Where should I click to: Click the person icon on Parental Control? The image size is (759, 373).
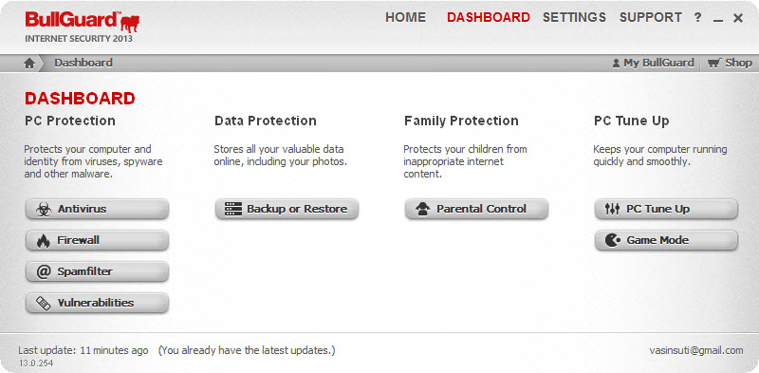click(x=422, y=209)
